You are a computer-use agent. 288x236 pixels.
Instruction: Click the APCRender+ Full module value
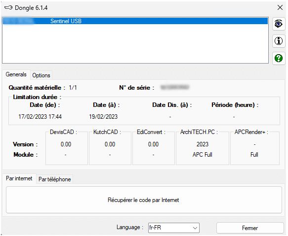coord(254,155)
